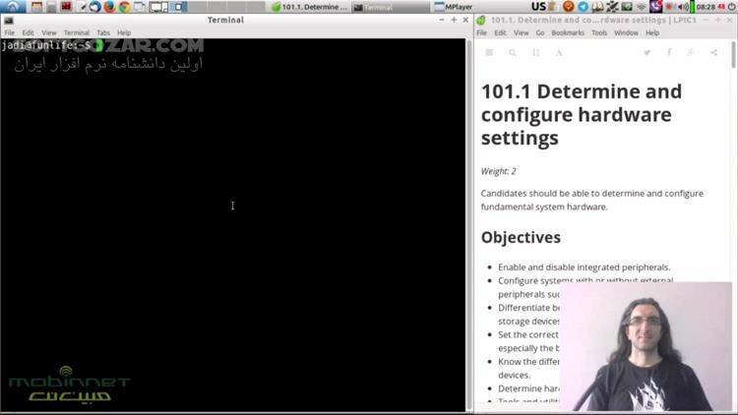
Task: Open the US keyboard layout indicator
Action: 551,7
